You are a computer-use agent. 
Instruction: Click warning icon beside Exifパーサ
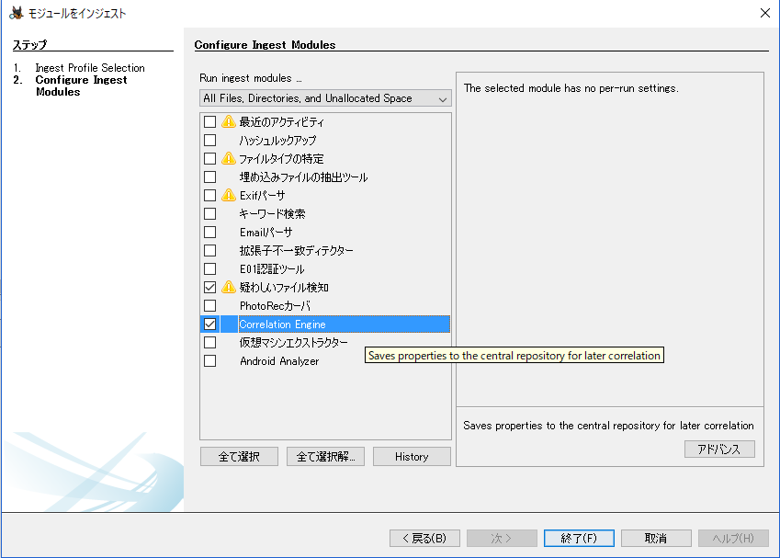click(229, 195)
